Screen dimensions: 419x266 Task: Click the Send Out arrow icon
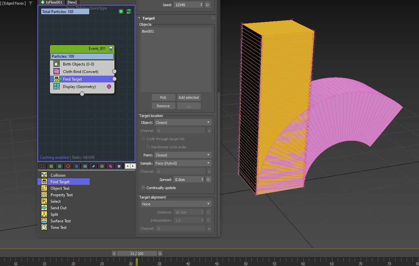click(44, 208)
